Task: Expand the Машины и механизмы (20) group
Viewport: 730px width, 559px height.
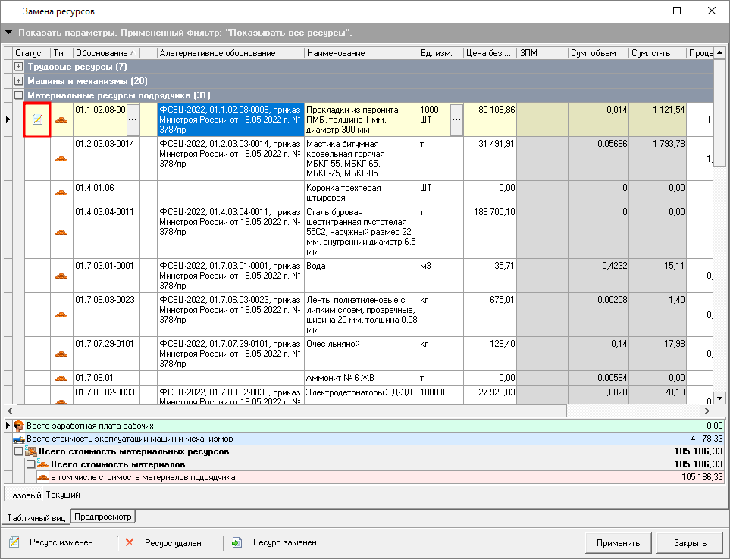Action: [19, 81]
